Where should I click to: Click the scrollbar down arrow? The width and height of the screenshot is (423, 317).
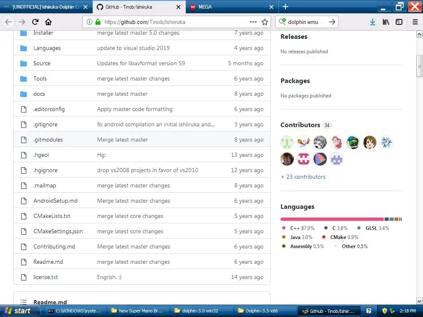tap(420, 301)
